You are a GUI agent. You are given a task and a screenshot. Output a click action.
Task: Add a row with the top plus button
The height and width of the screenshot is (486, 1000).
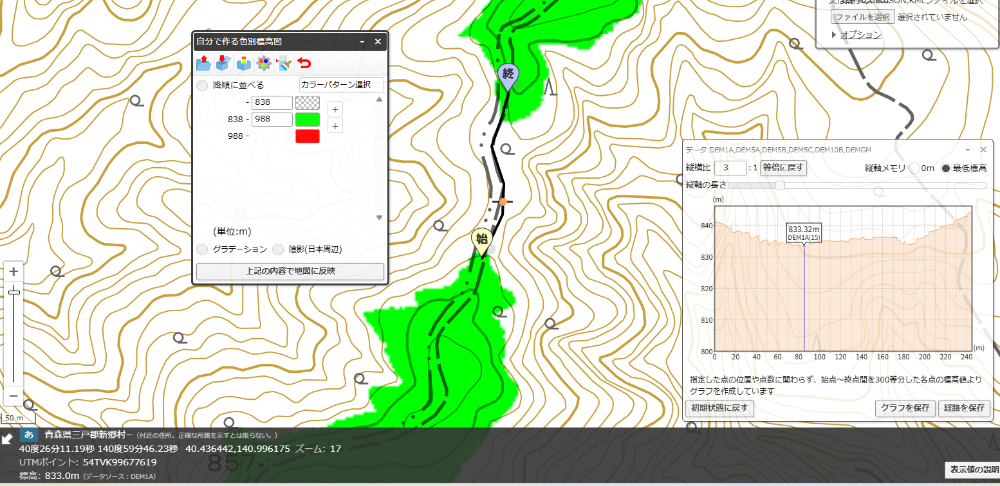(x=335, y=109)
